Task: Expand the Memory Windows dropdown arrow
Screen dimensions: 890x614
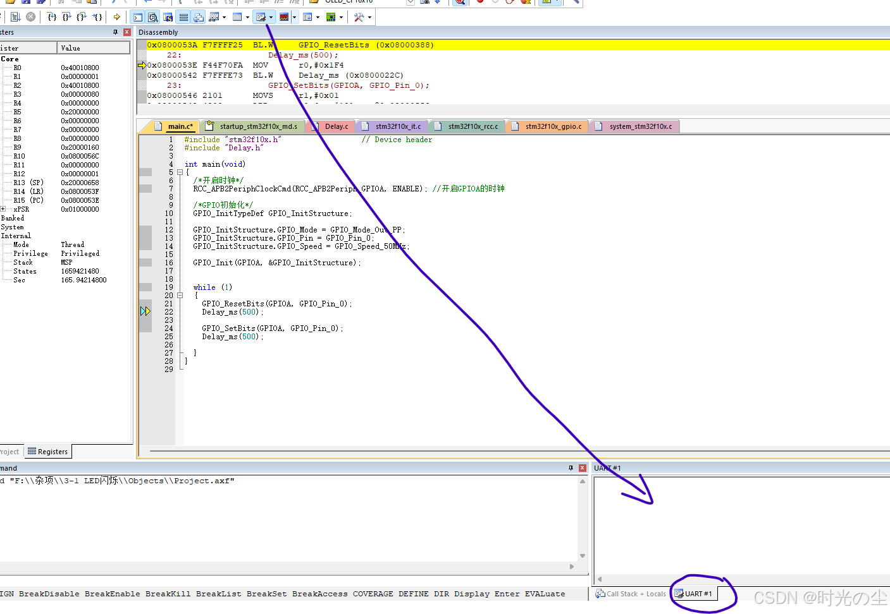Action: click(x=247, y=17)
